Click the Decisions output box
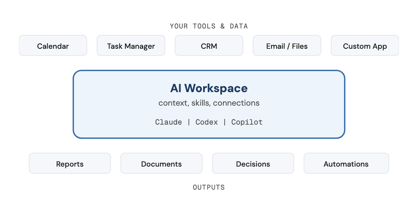Viewport: 418px width, 214px height. point(253,163)
